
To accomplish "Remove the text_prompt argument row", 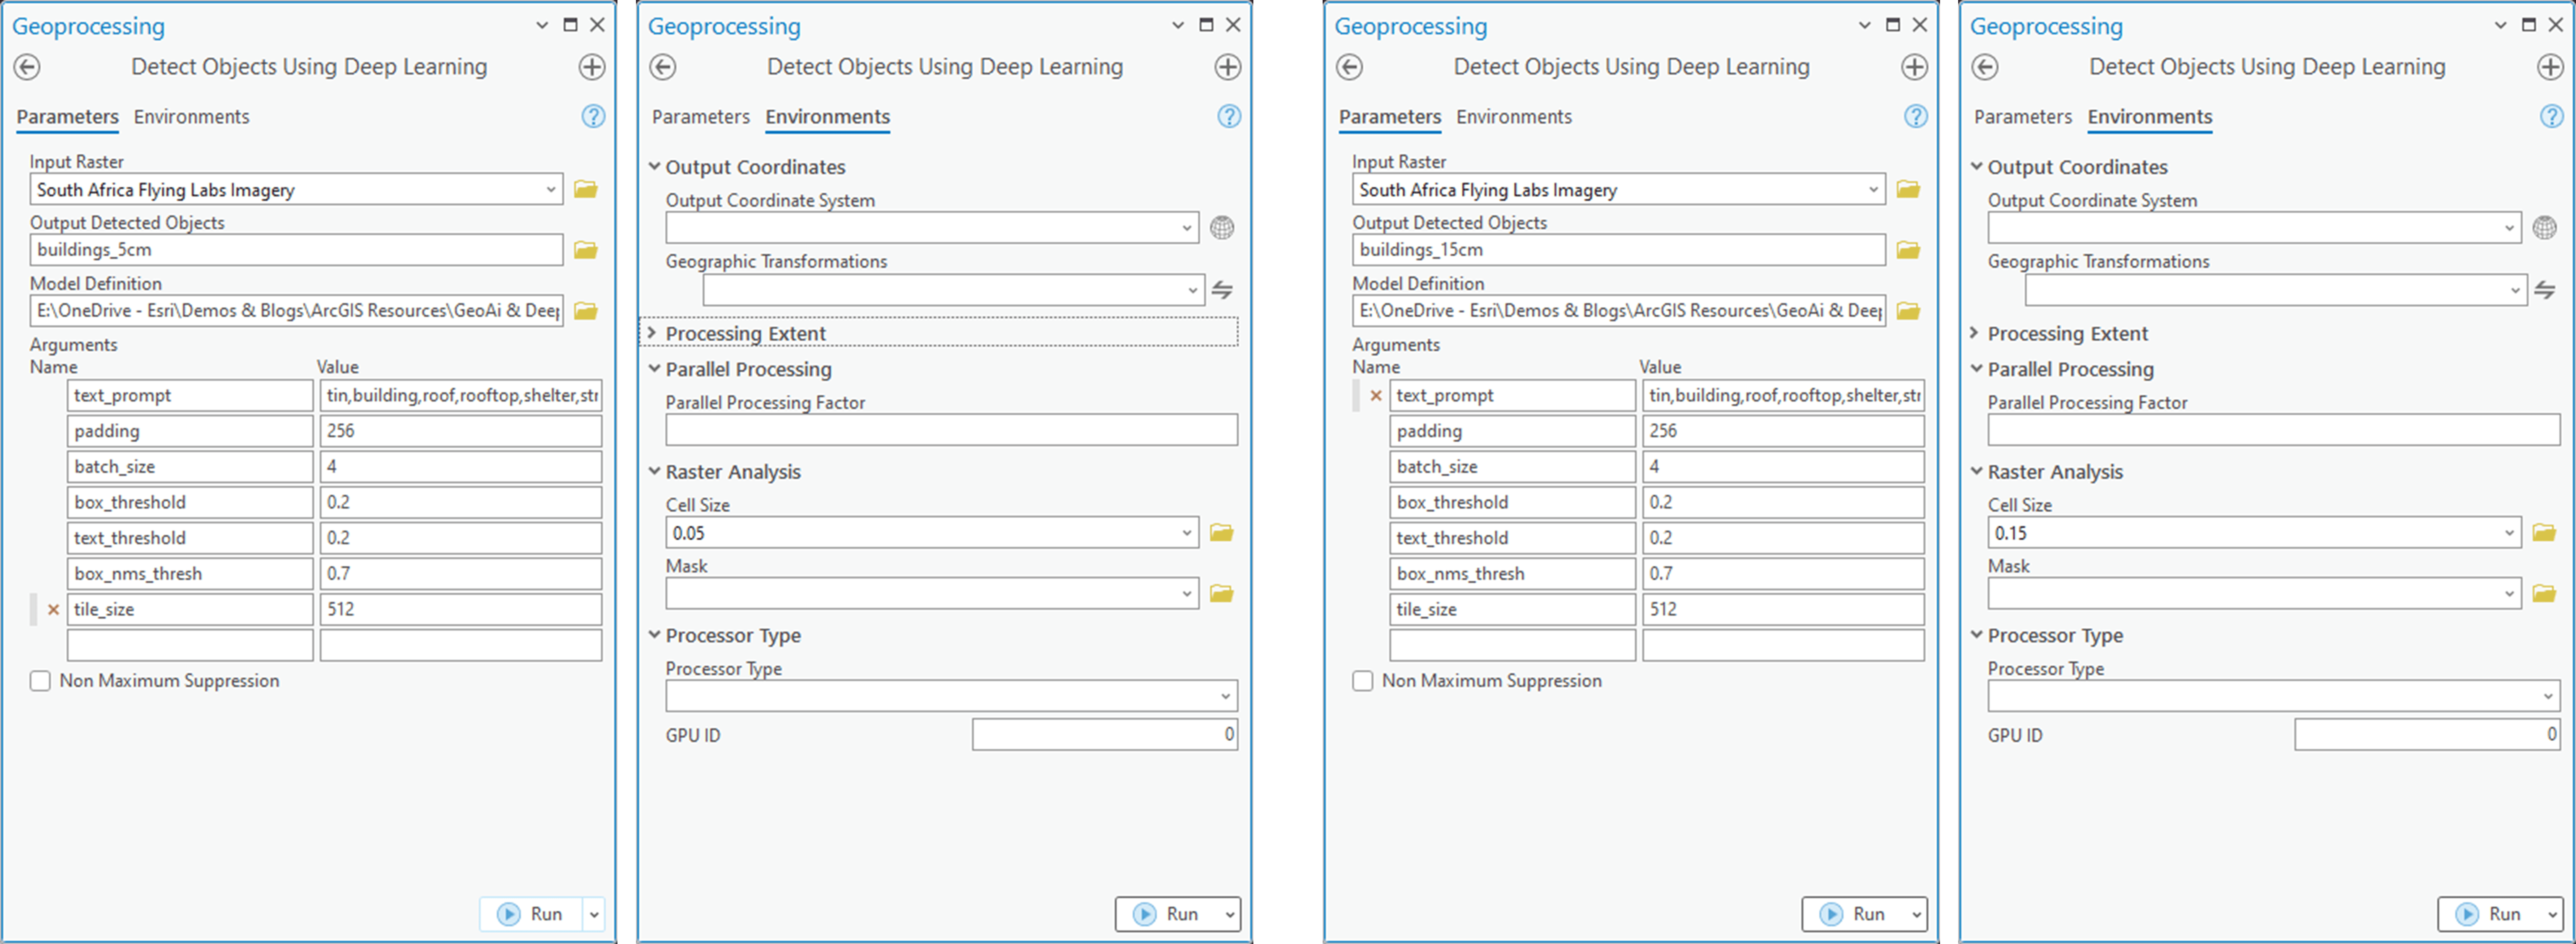I will tap(1376, 396).
